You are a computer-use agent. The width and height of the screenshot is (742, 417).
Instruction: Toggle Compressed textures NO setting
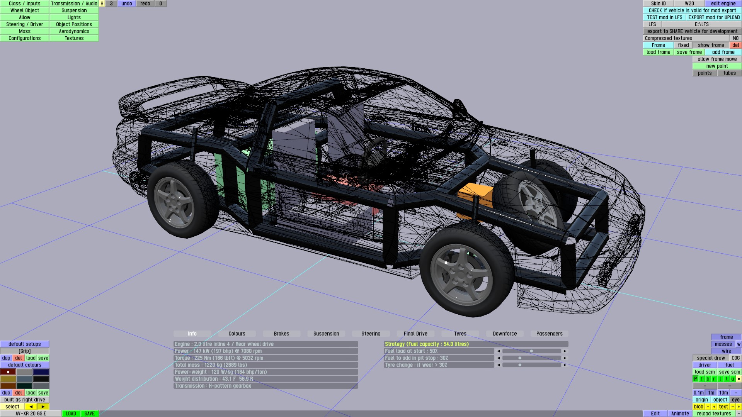coord(735,38)
